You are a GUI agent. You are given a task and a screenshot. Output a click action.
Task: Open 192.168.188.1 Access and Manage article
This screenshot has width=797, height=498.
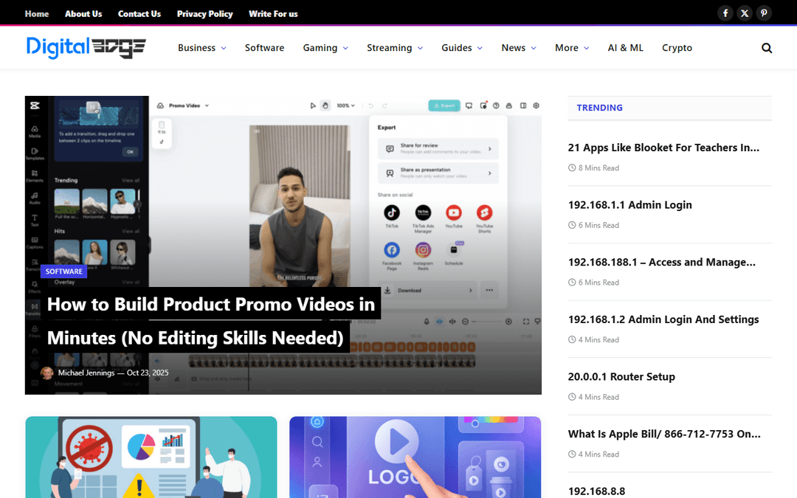click(x=661, y=262)
